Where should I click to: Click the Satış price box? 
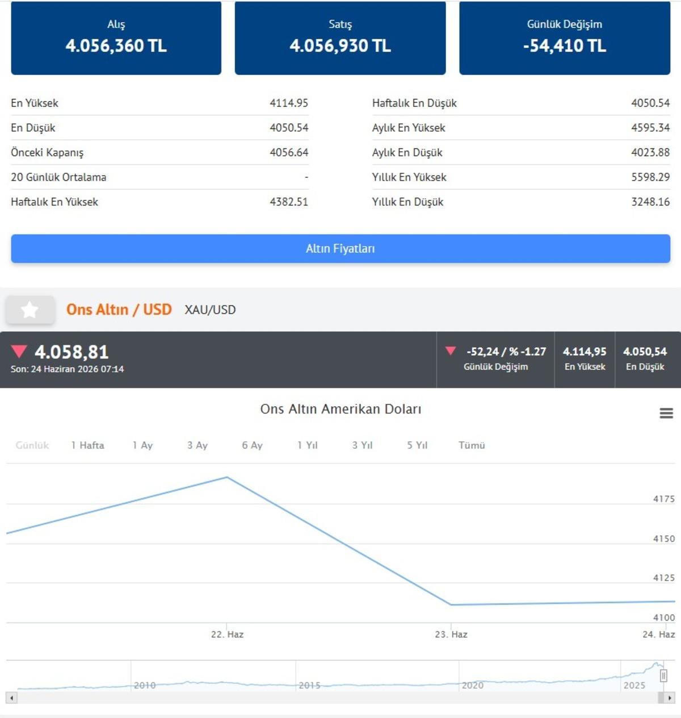[x=340, y=37]
